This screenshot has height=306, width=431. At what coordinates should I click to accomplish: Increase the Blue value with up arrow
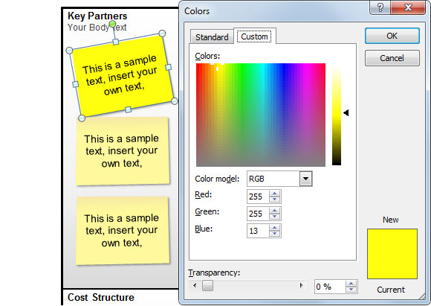275,228
